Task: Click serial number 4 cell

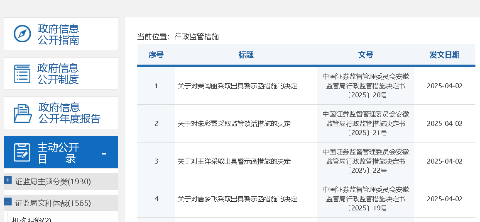Action: coord(156,199)
